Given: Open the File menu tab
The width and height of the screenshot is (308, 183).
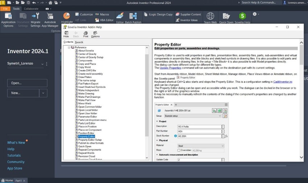Looking at the screenshot, I should [5, 9].
